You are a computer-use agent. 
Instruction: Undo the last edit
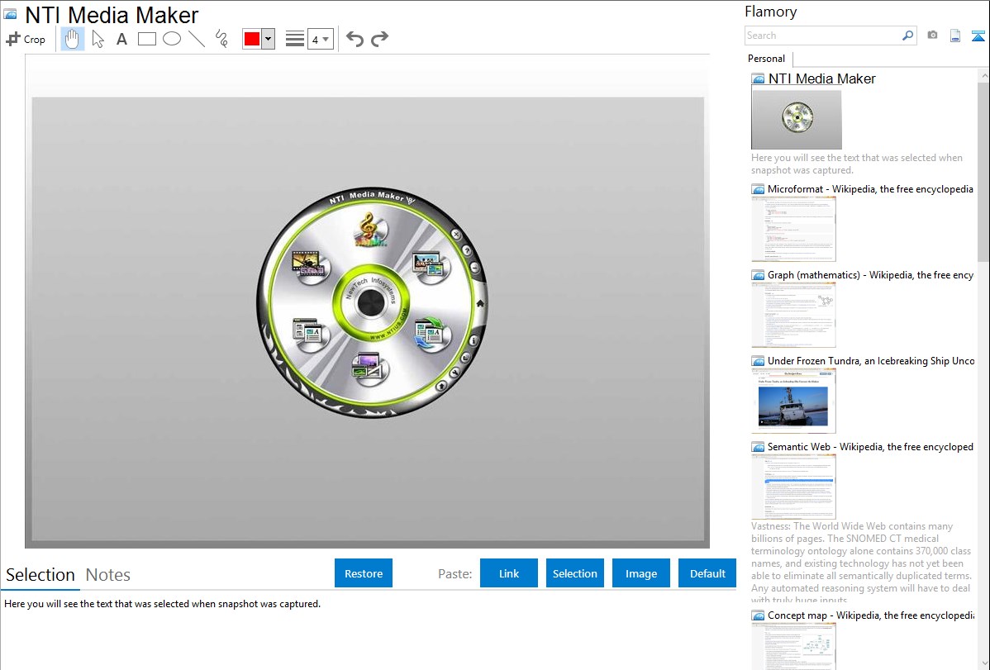click(355, 39)
